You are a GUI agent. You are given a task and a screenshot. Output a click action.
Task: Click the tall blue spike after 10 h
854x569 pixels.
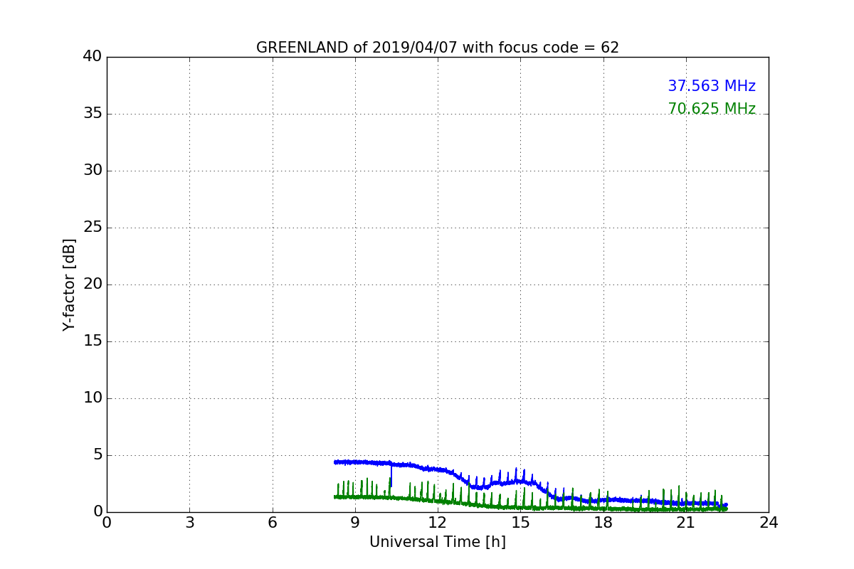pyautogui.click(x=391, y=475)
